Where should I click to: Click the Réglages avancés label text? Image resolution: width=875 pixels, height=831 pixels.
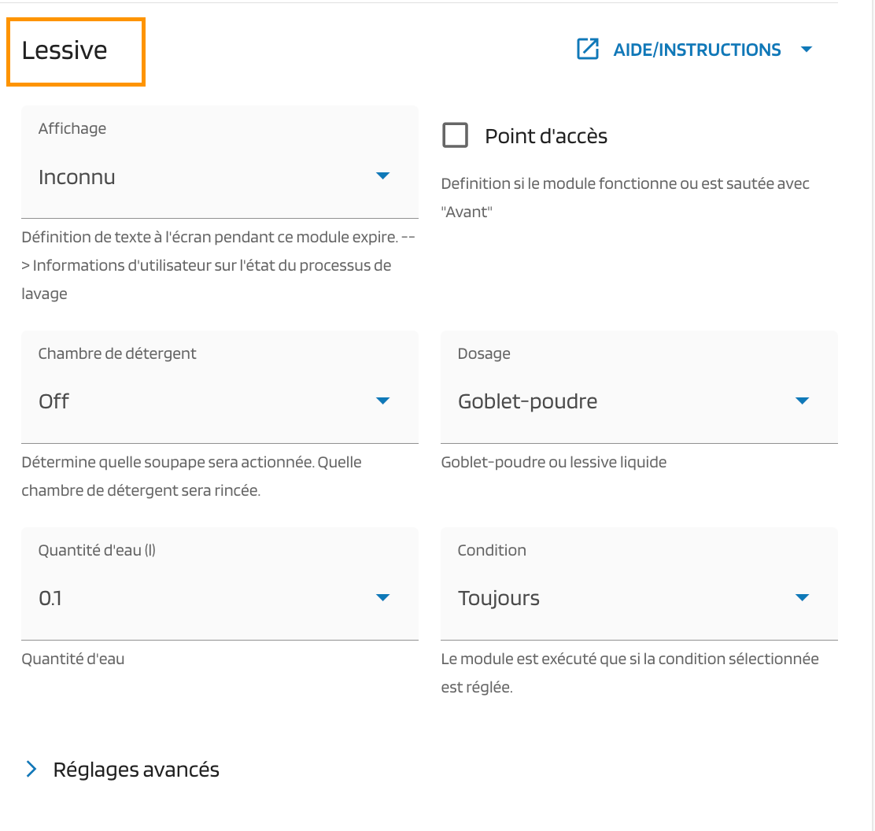tap(136, 769)
